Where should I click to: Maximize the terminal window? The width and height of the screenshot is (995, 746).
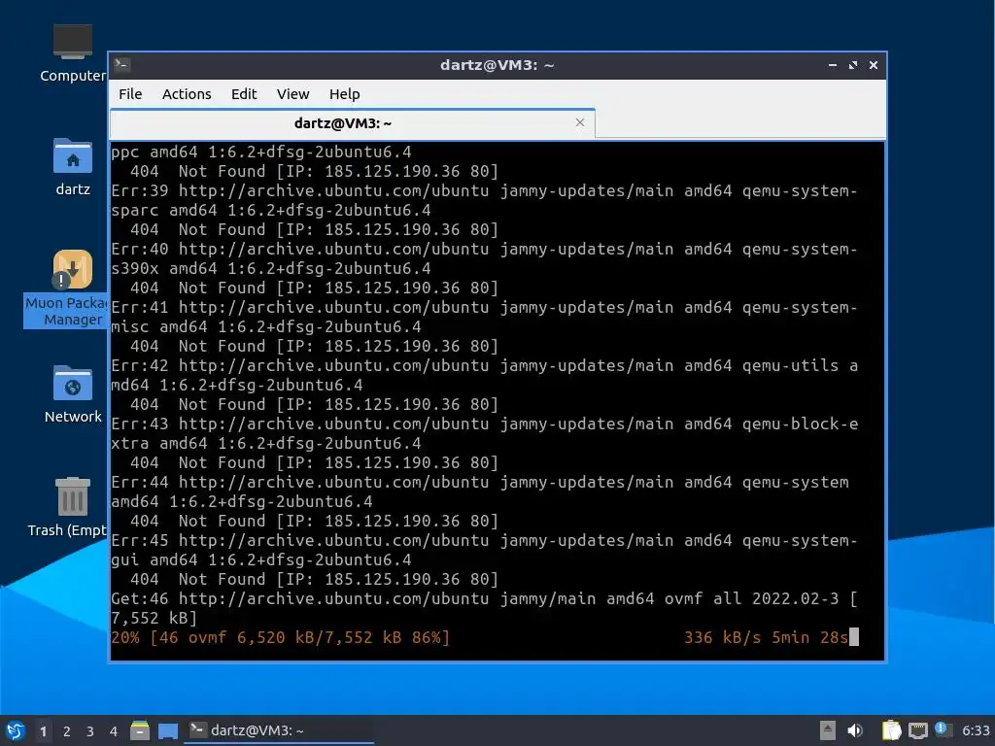point(853,65)
